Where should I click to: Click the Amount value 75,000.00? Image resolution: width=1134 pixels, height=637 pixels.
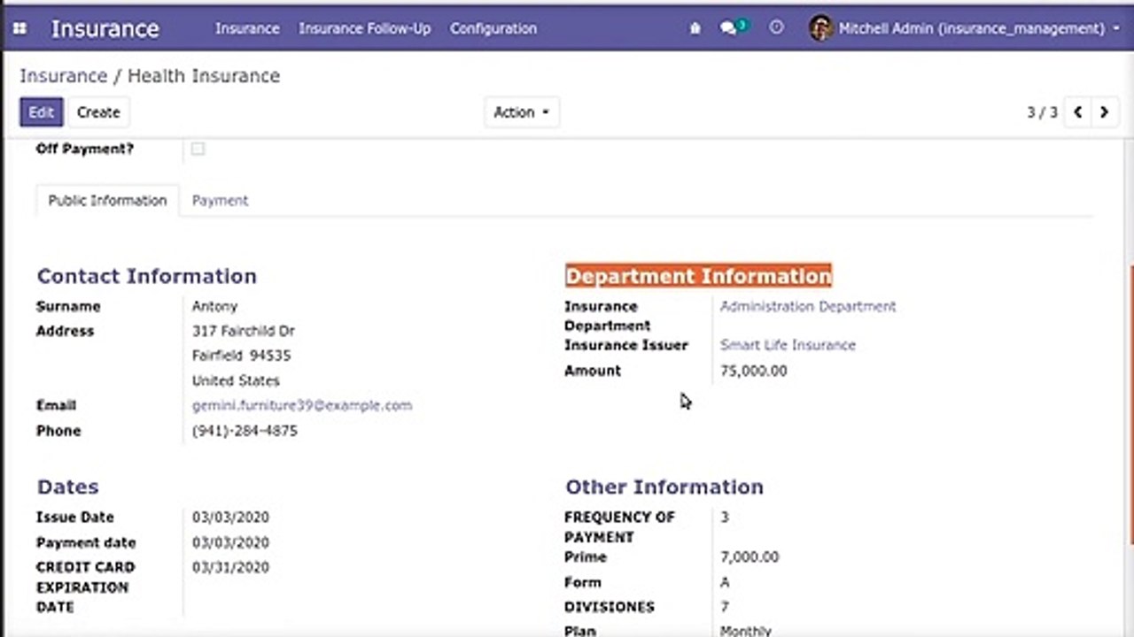click(x=753, y=371)
